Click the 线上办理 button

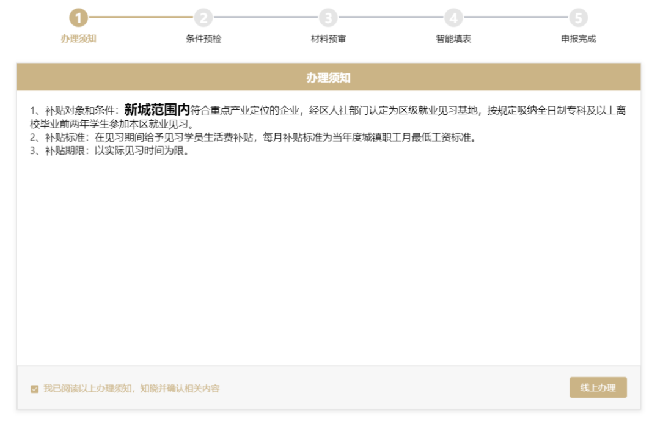coord(597,387)
